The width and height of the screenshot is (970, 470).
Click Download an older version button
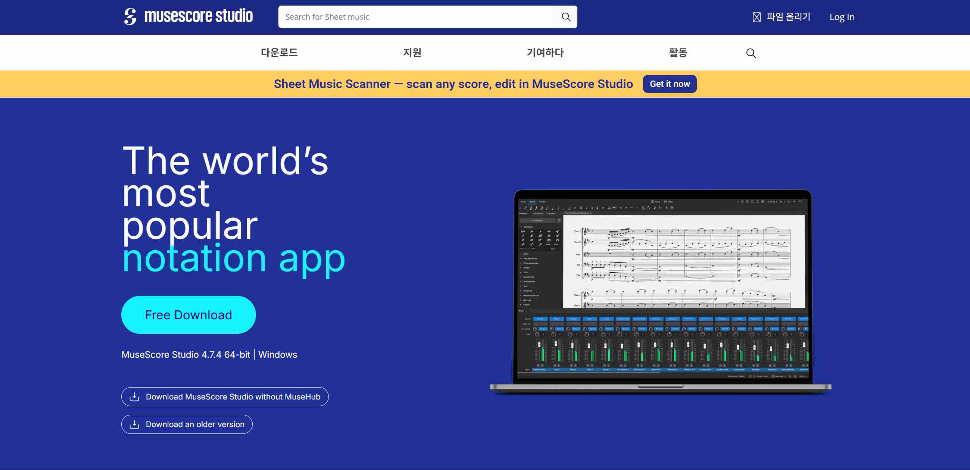(x=187, y=424)
